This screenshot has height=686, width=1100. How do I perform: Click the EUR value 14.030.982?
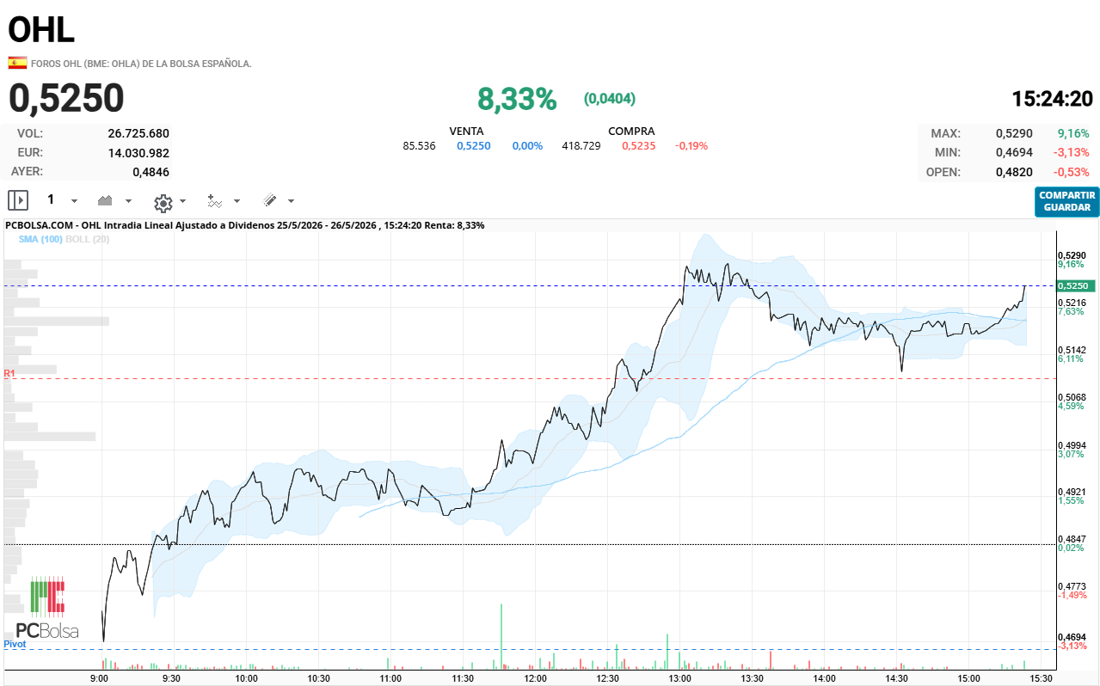138,152
